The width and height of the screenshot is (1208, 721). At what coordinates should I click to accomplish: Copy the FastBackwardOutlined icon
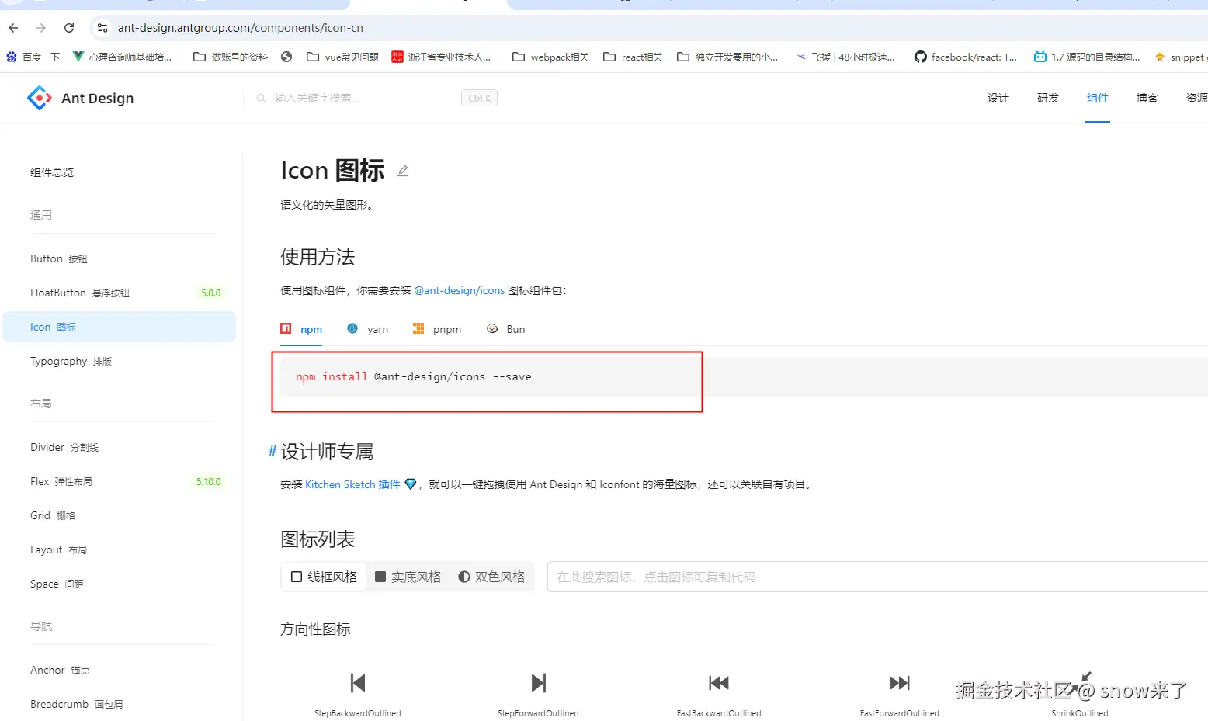coord(719,683)
